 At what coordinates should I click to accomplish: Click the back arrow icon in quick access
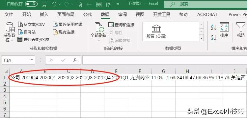pyautogui.click(x=89, y=4)
